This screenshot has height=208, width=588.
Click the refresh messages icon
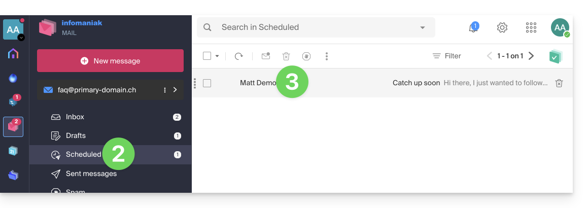coord(238,56)
